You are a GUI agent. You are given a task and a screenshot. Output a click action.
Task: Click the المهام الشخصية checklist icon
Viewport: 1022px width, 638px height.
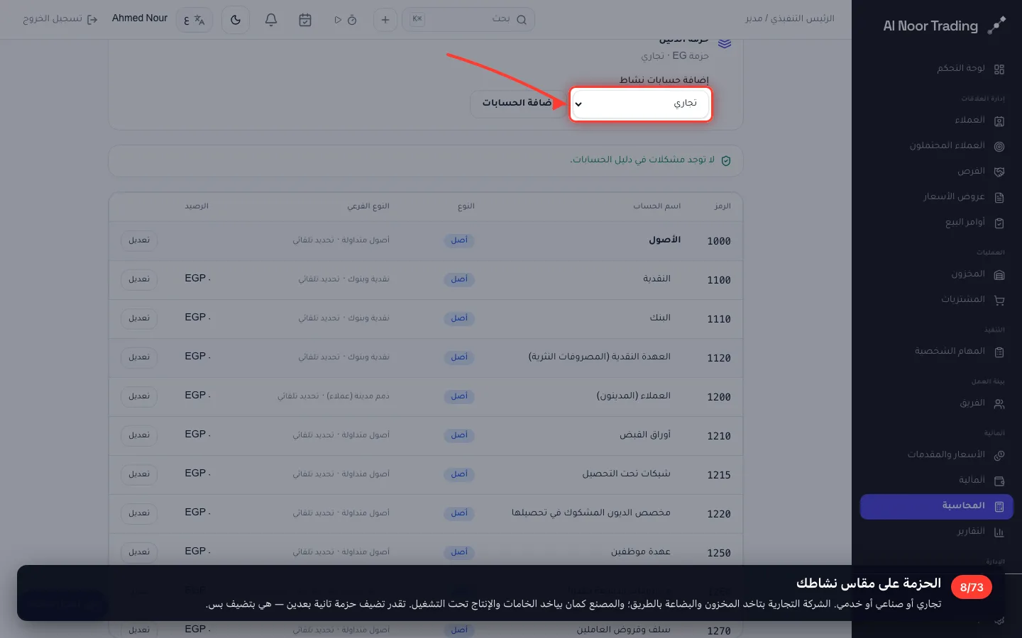999,352
